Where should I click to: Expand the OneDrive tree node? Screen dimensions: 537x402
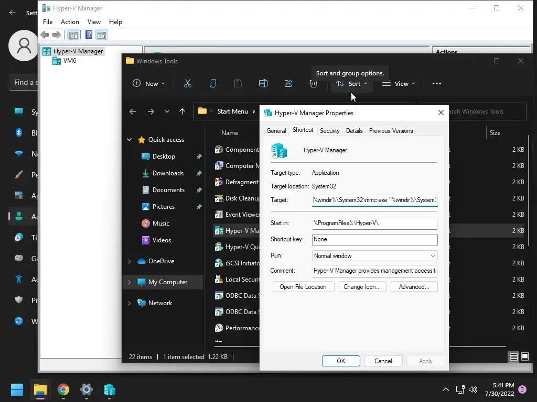pos(130,261)
